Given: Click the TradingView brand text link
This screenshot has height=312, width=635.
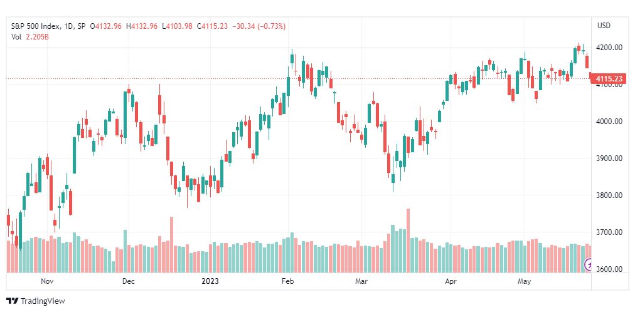Looking at the screenshot, I should pos(43,301).
